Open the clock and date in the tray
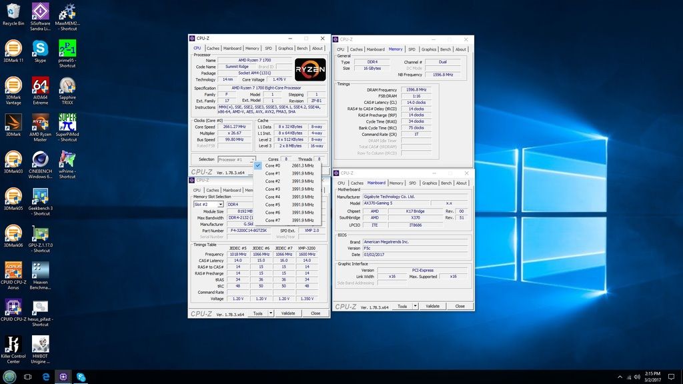Image resolution: width=683 pixels, height=384 pixels. point(652,377)
